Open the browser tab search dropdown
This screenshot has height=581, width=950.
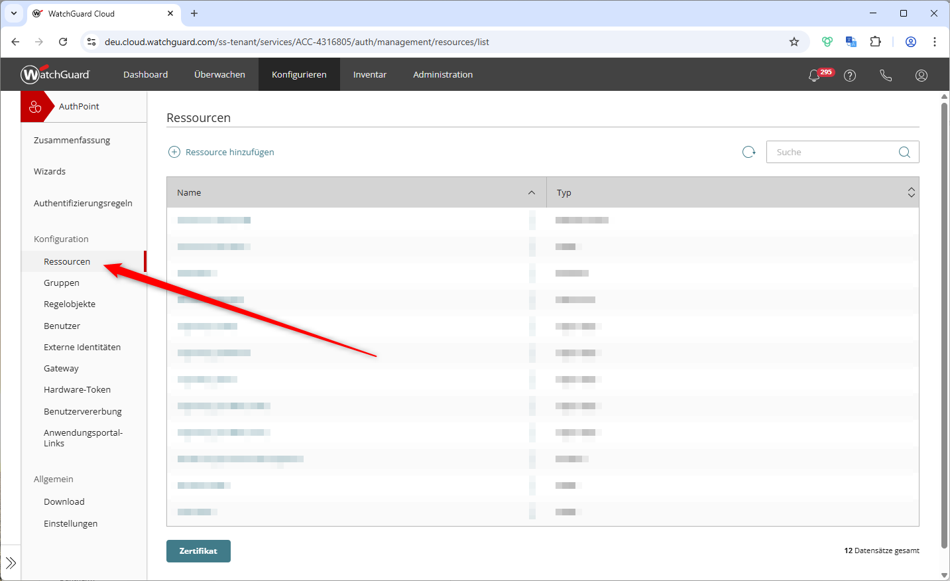[14, 13]
